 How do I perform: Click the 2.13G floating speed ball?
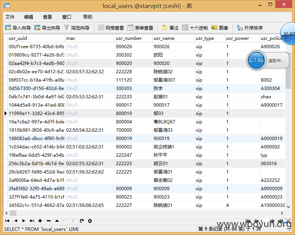coord(256,60)
